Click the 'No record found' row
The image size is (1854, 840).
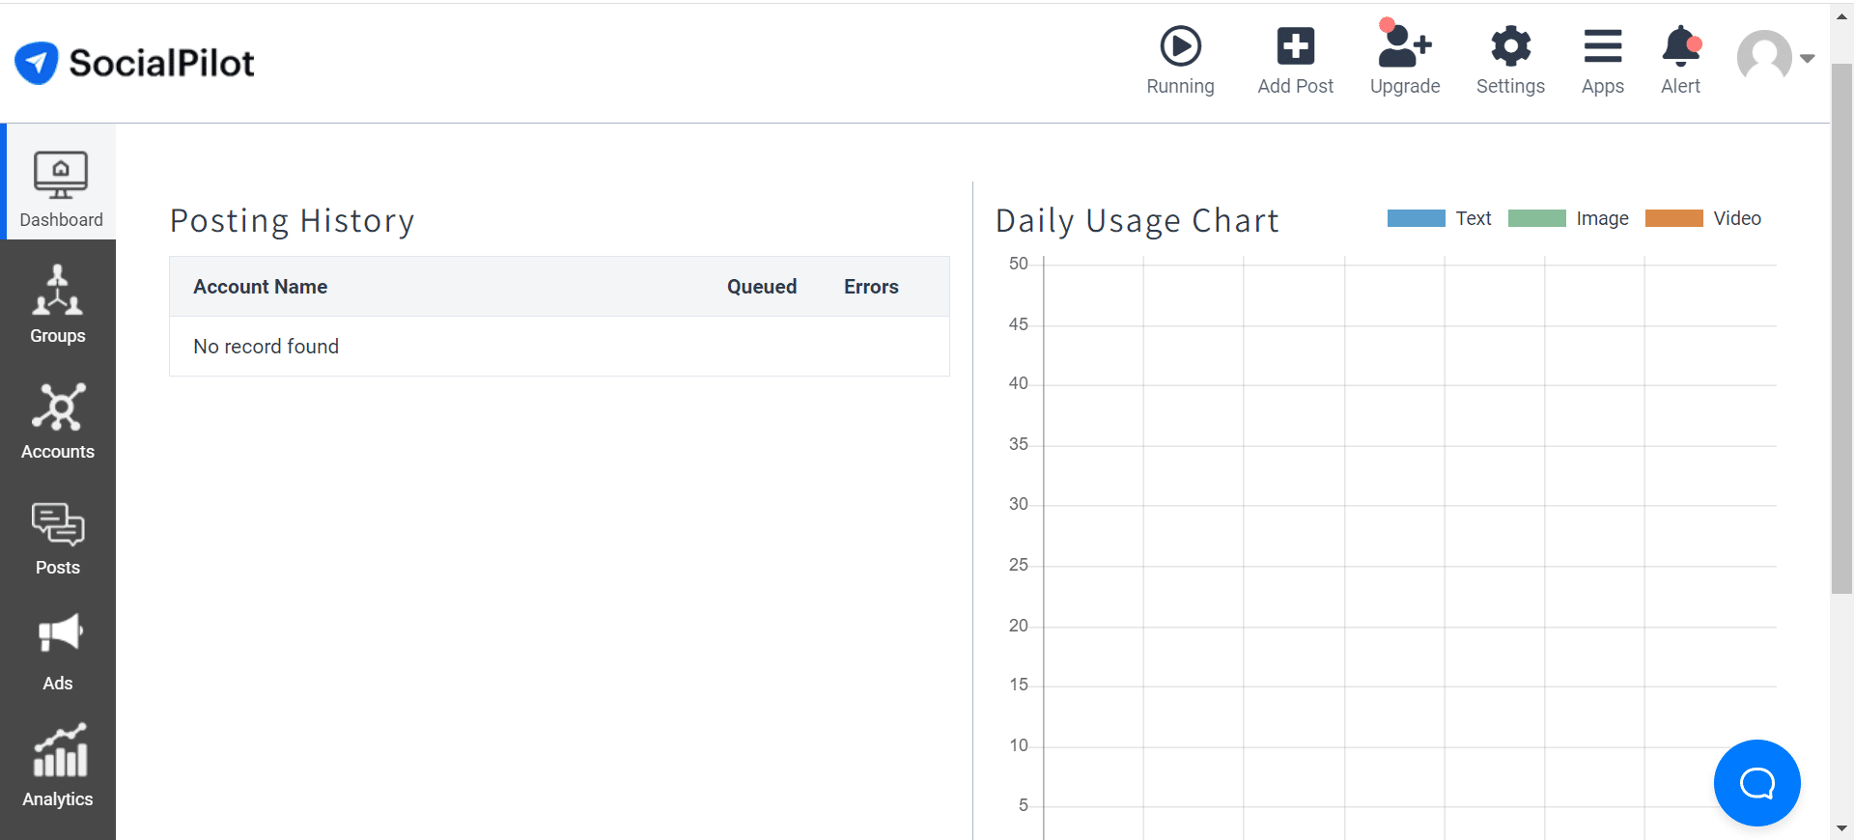[x=559, y=347]
